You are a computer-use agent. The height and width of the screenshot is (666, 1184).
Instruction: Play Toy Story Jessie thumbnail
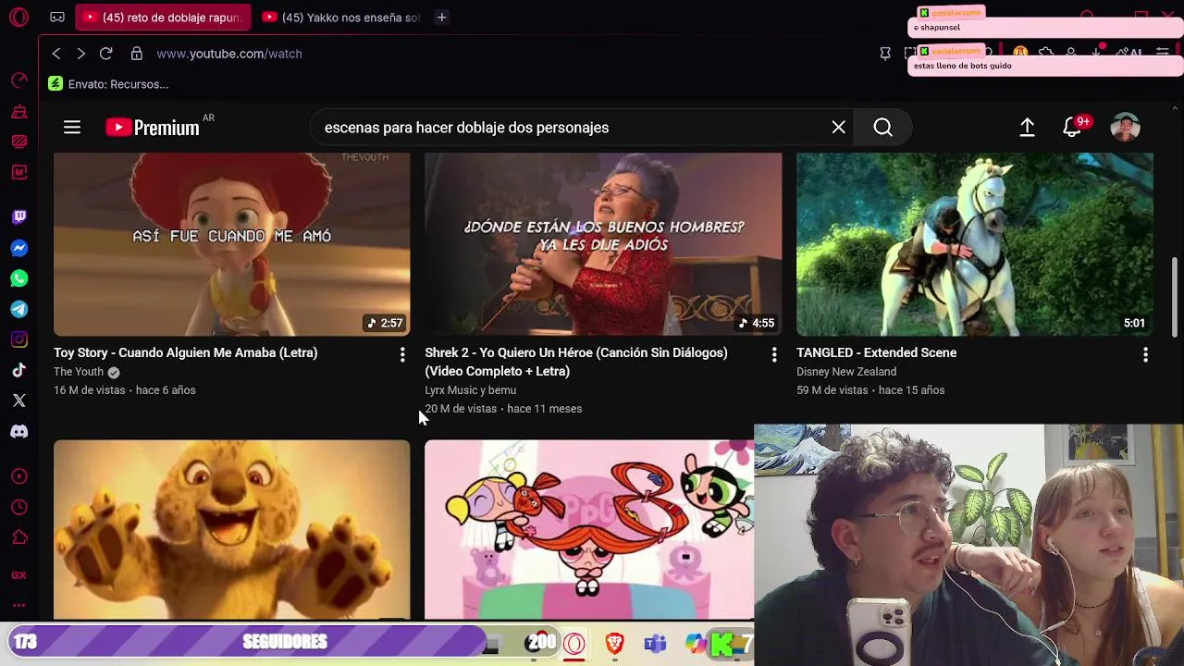coord(231,244)
